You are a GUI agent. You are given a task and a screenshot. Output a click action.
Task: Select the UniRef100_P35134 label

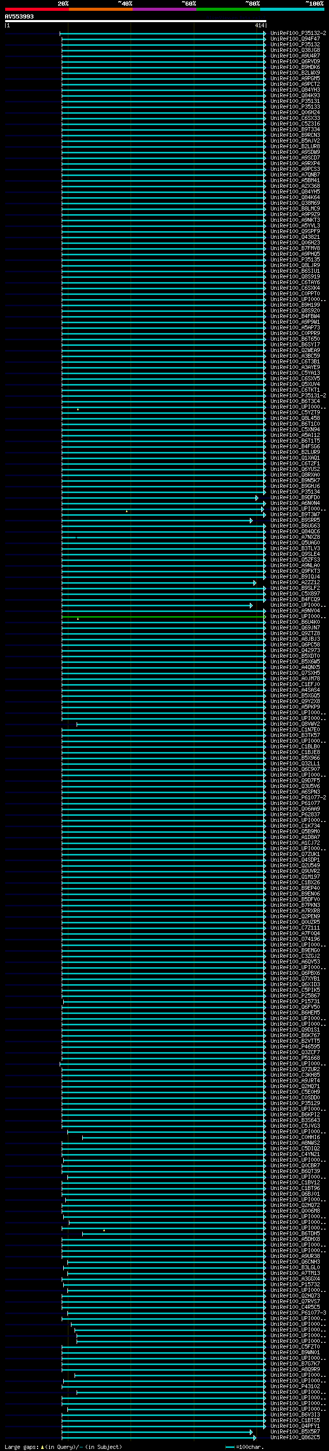(295, 492)
